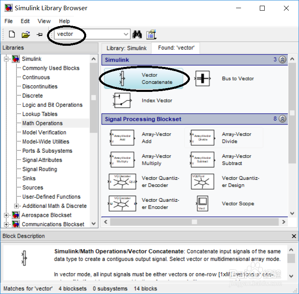Click Block Description scroll down arrow

tap(291, 276)
